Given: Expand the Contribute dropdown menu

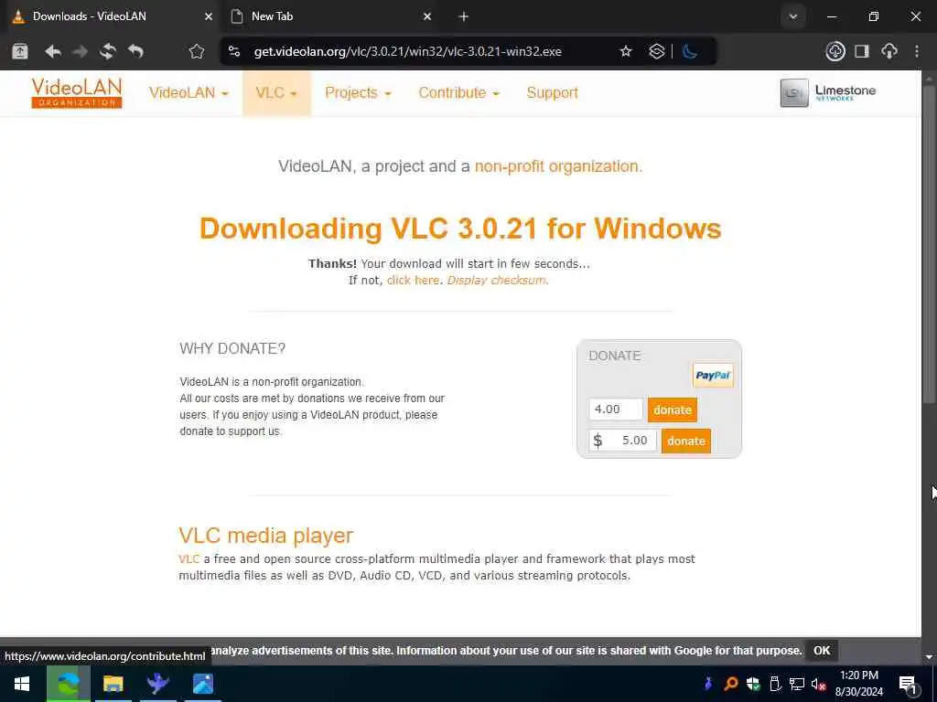Looking at the screenshot, I should coord(458,93).
